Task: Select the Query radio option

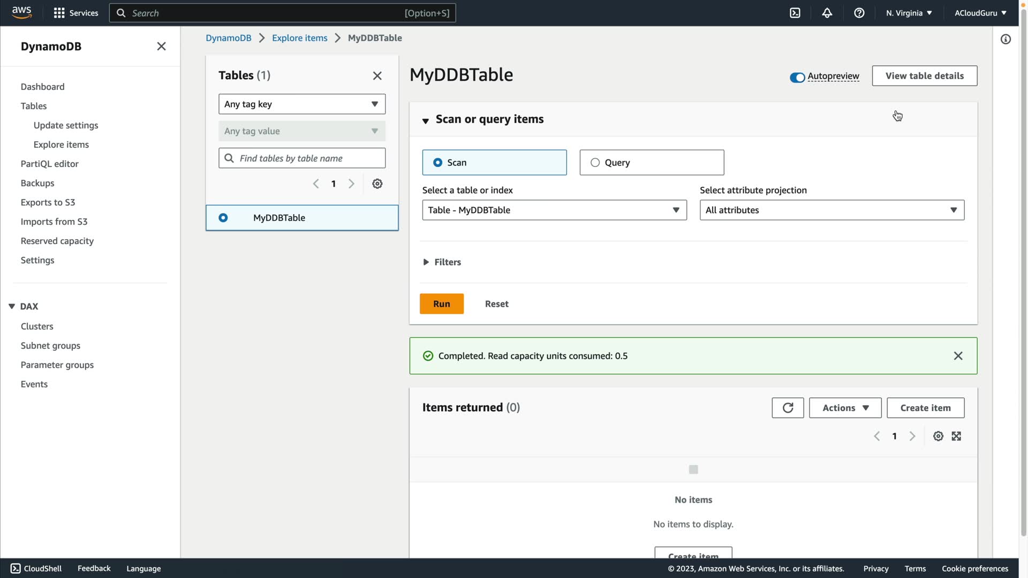Action: [x=595, y=163]
